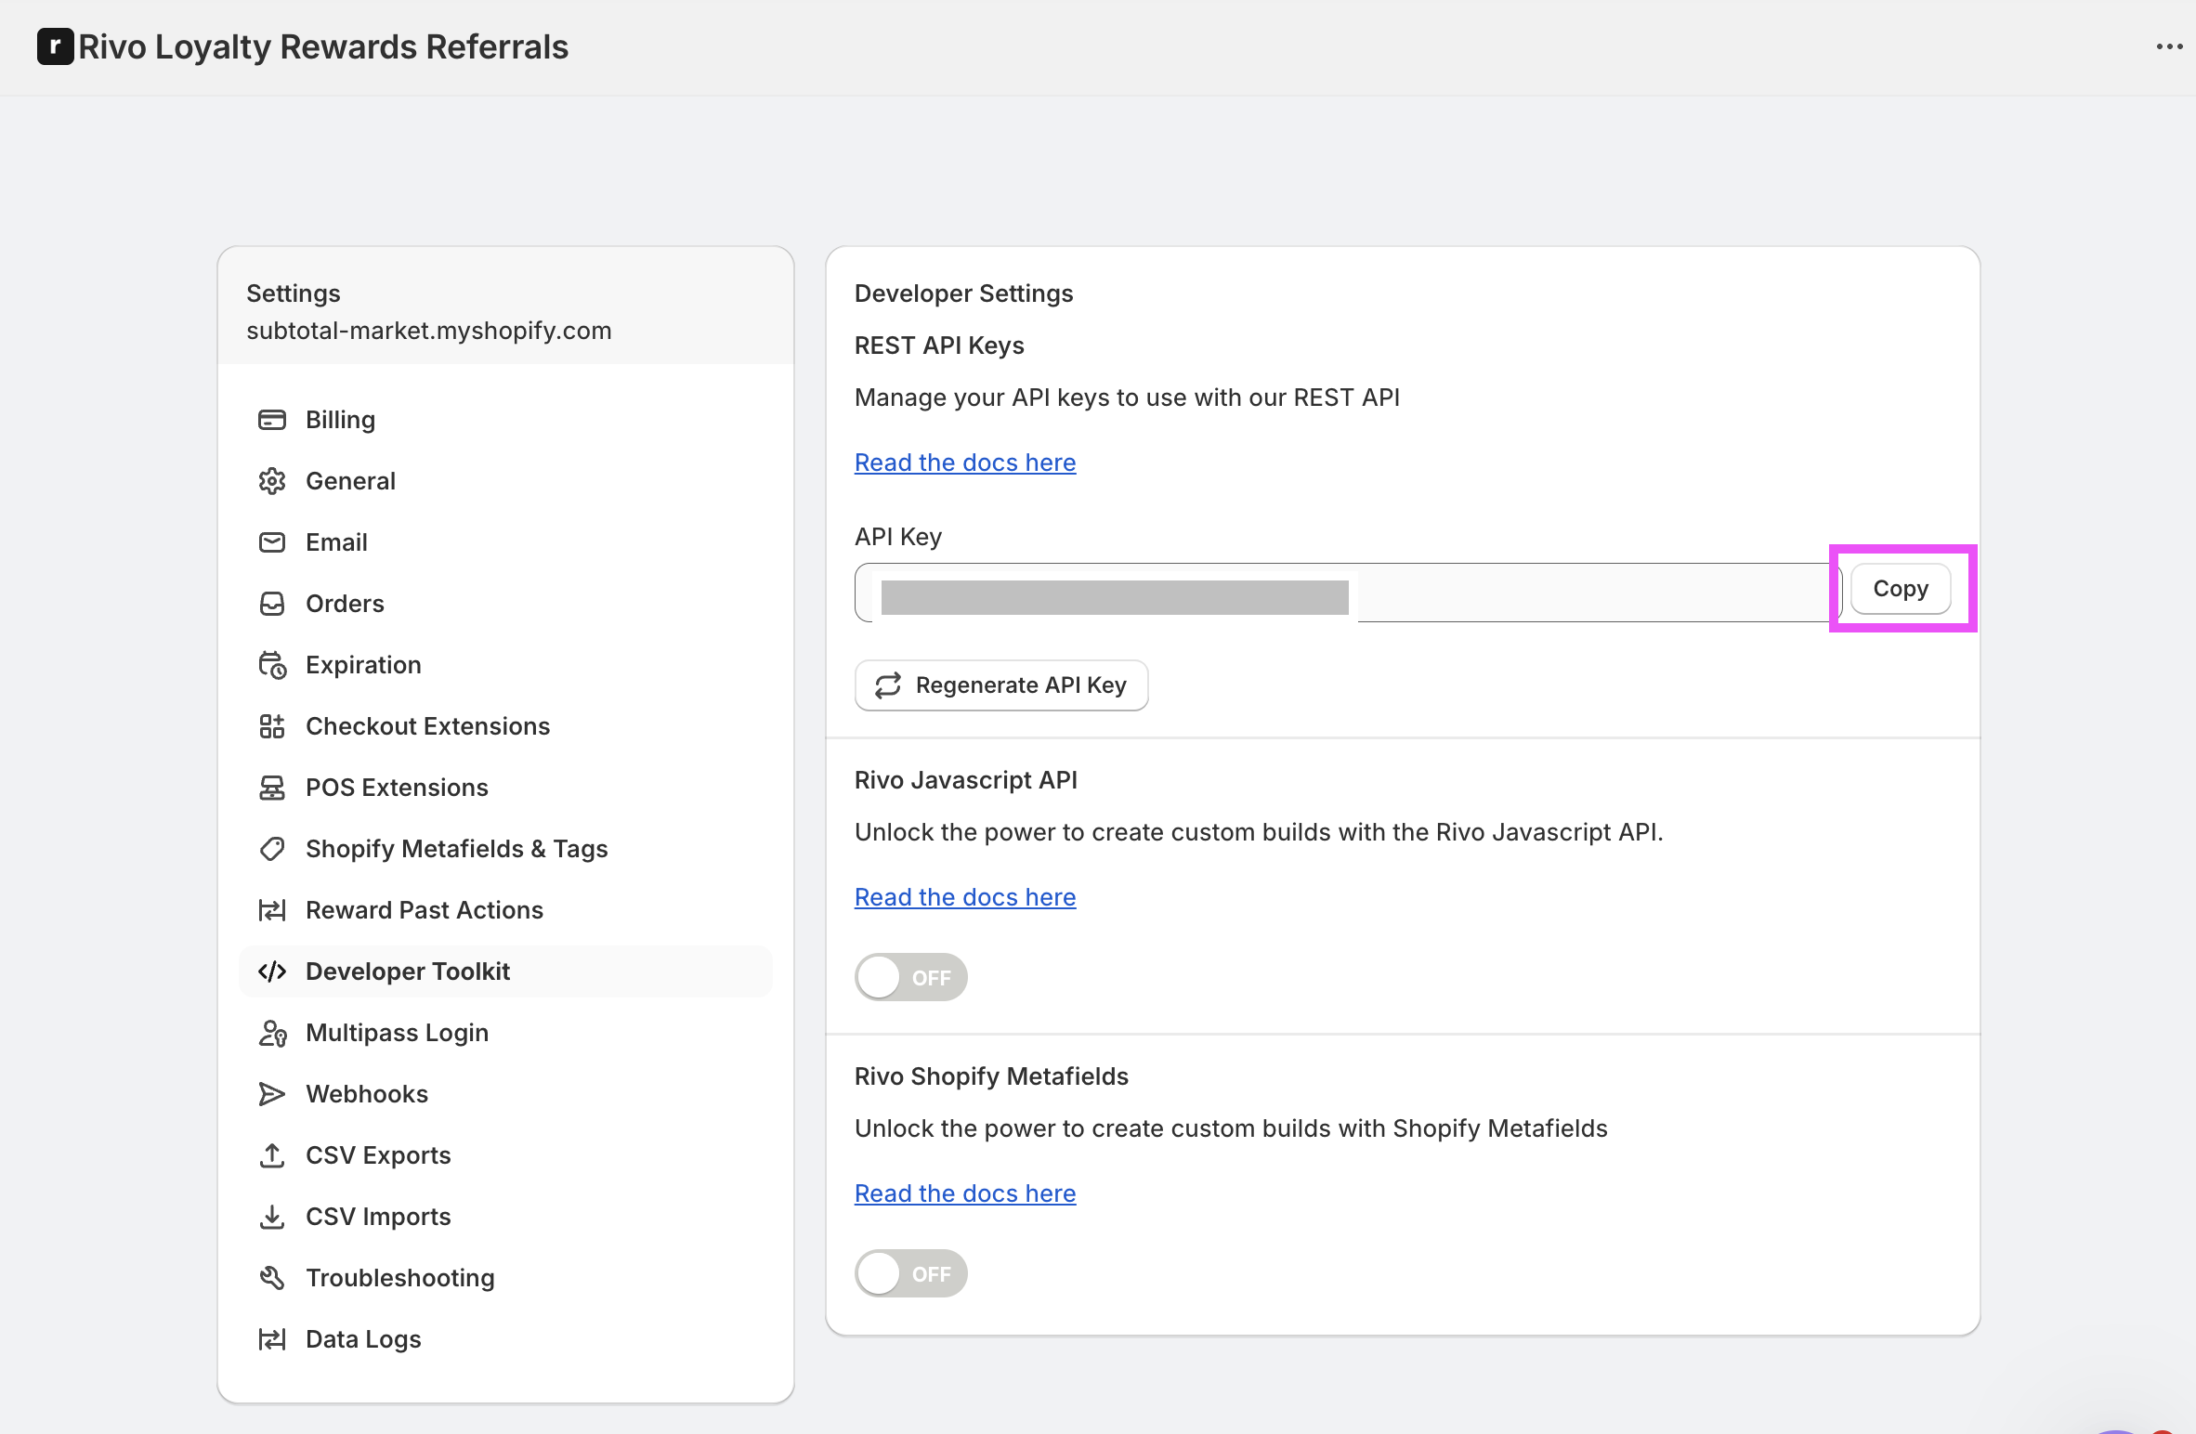Open Shopify Metafields & Tags settings
Screen dimensions: 2196x1434
tap(456, 849)
